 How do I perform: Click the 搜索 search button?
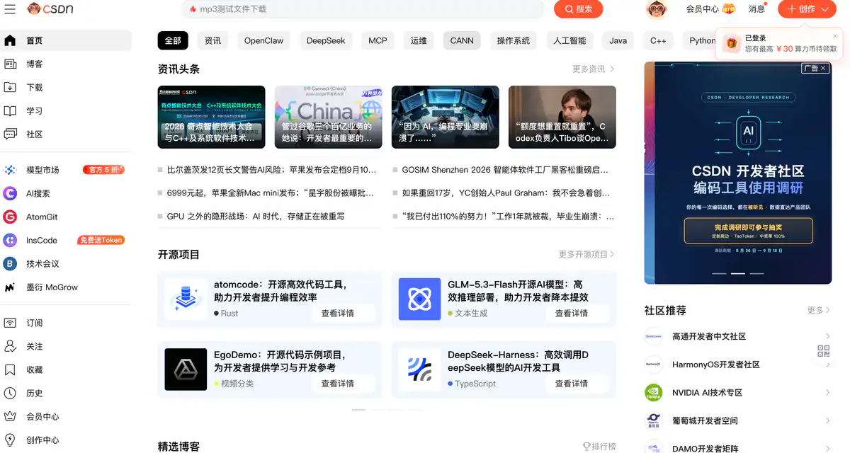pos(579,9)
